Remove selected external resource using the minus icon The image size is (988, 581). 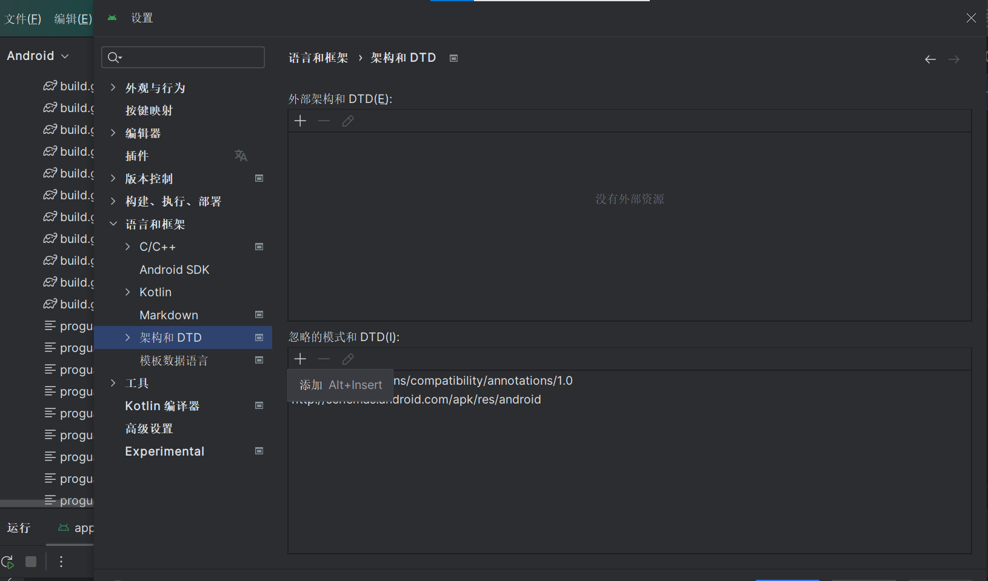point(324,121)
